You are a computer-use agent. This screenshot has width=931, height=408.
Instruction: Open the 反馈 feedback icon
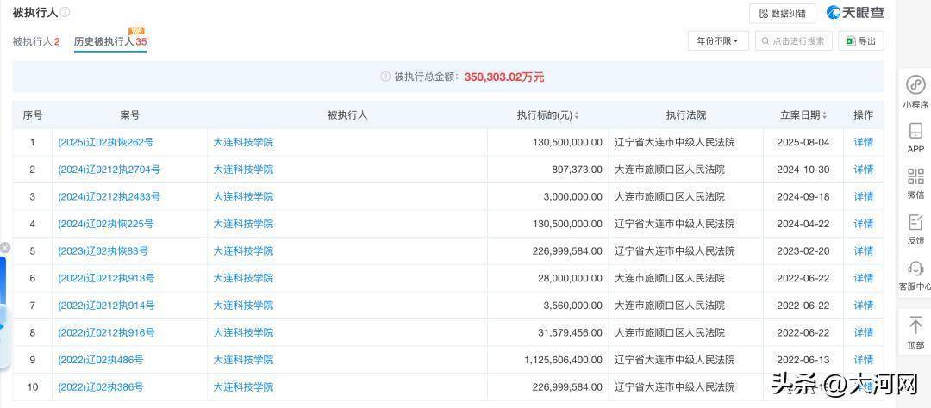pyautogui.click(x=915, y=223)
